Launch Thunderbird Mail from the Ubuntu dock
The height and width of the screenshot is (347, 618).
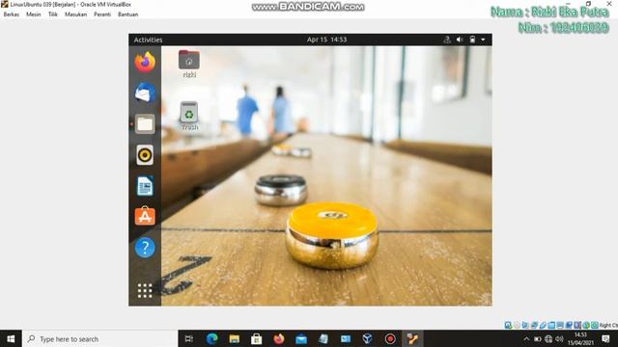tap(145, 93)
